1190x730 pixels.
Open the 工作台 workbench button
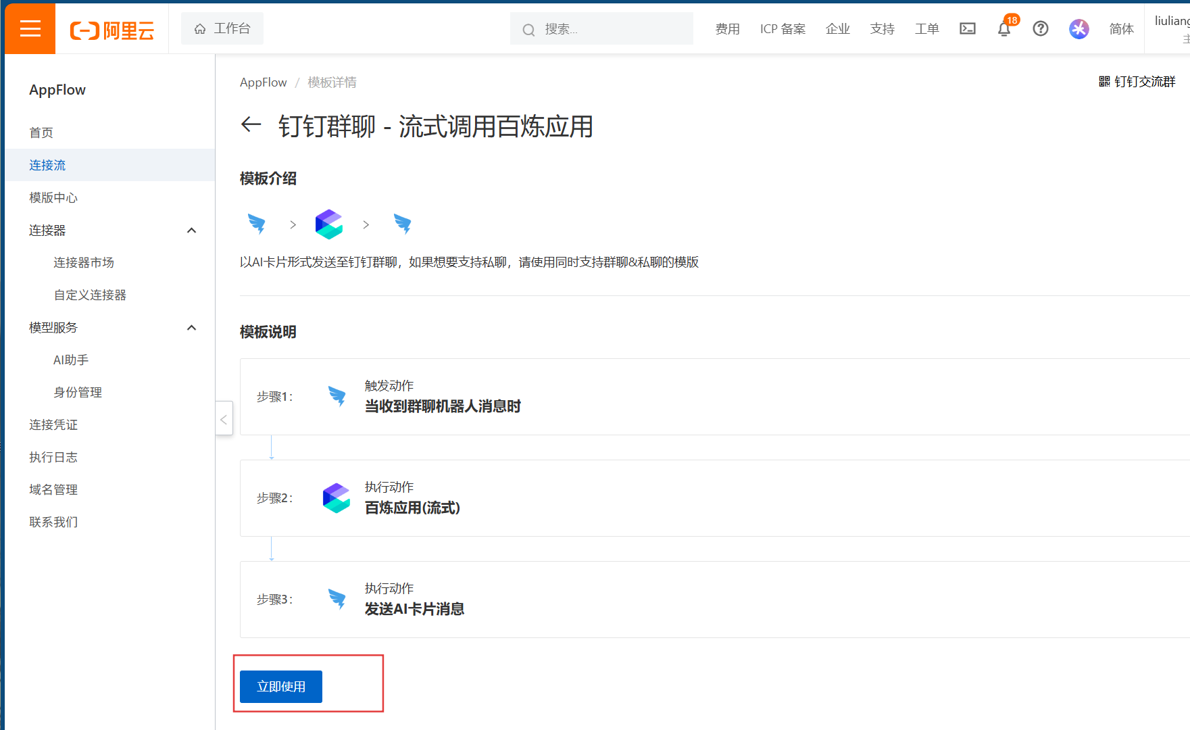pyautogui.click(x=222, y=28)
